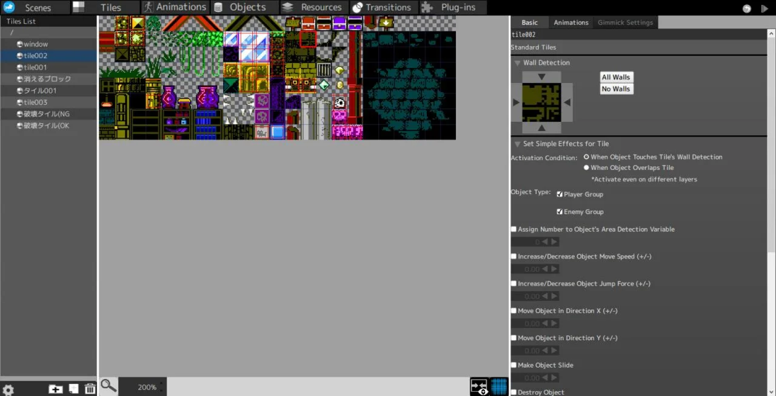776x396 pixels.
Task: Click the add new tileset icon
Action: [x=73, y=389]
